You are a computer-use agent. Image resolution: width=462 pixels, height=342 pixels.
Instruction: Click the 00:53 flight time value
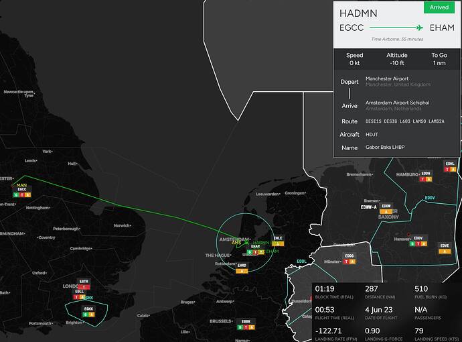pyautogui.click(x=325, y=310)
